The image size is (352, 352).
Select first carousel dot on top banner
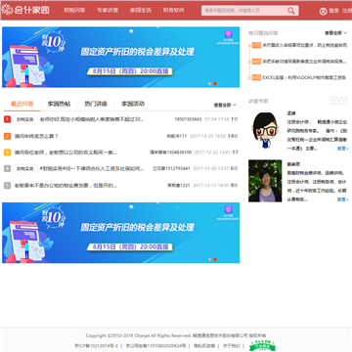point(210,84)
